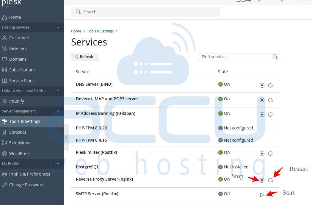
Task: Click the IP Address Banning (Fail2ban) name
Action: point(106,113)
